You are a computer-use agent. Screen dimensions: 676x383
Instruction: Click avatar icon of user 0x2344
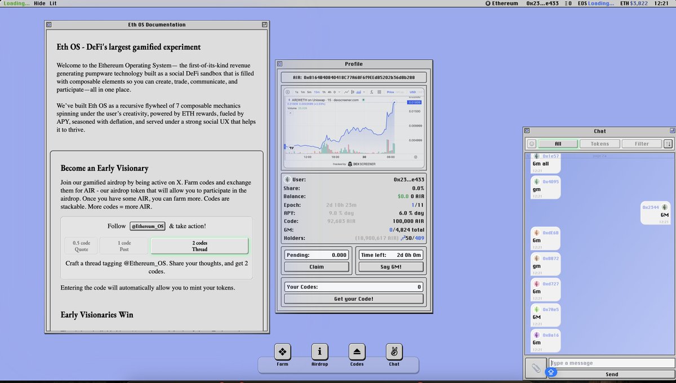(x=664, y=207)
